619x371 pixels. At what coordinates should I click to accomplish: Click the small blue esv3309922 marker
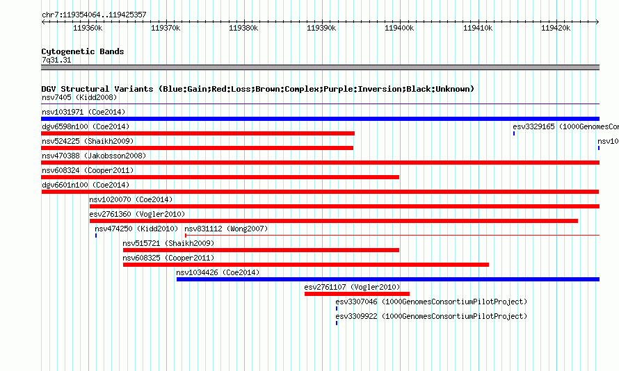coord(337,323)
